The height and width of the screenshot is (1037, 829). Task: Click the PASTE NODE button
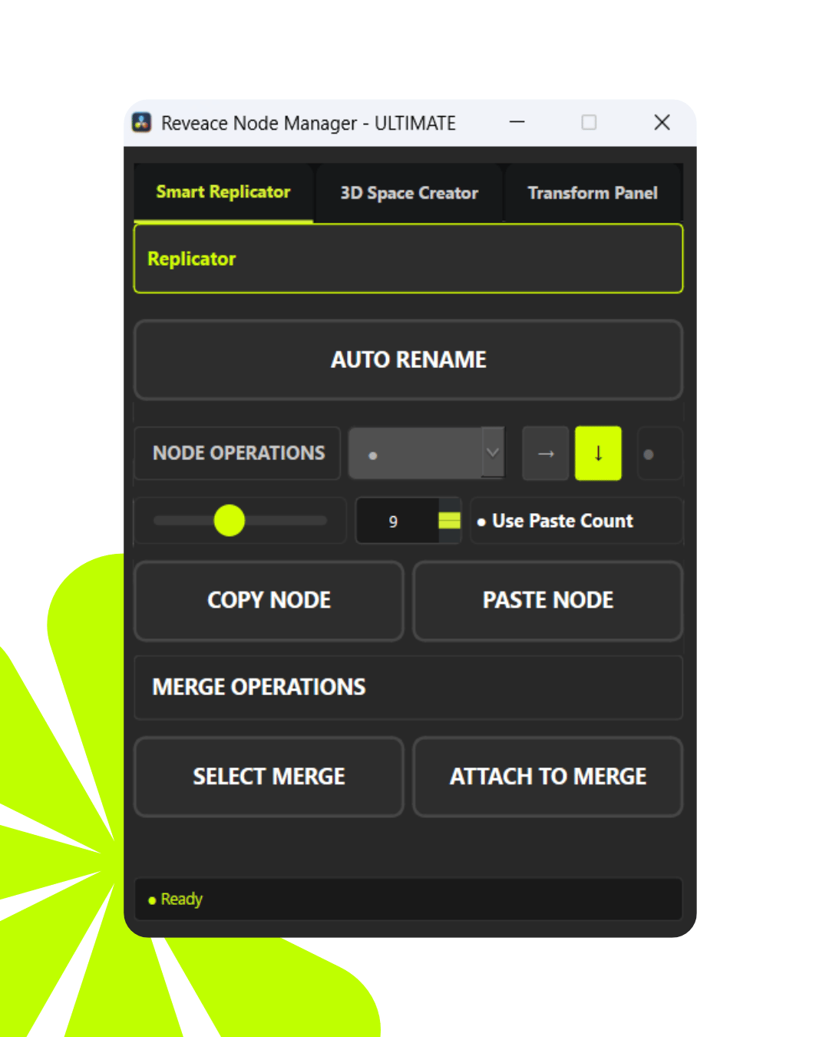click(548, 600)
